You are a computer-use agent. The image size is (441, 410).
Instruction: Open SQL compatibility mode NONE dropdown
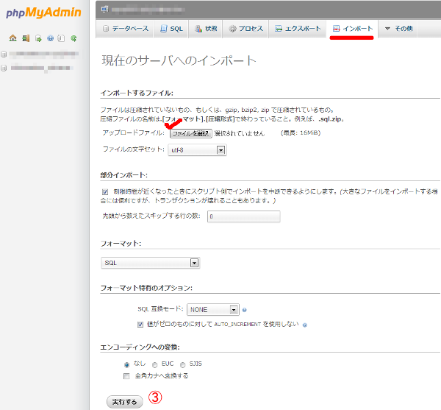pos(213,310)
